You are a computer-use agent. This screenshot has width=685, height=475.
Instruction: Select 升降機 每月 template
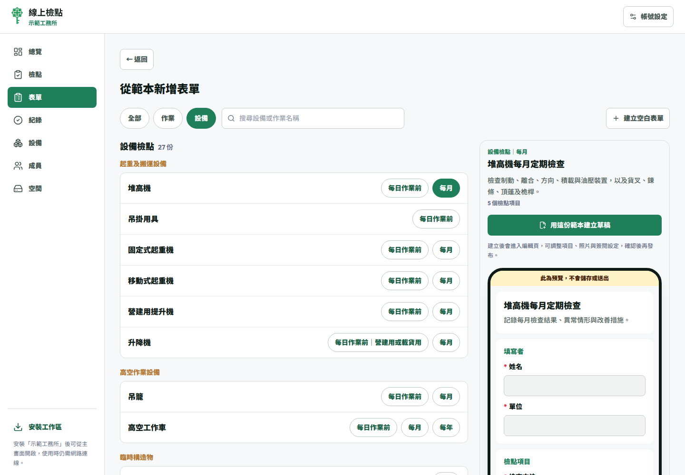446,342
